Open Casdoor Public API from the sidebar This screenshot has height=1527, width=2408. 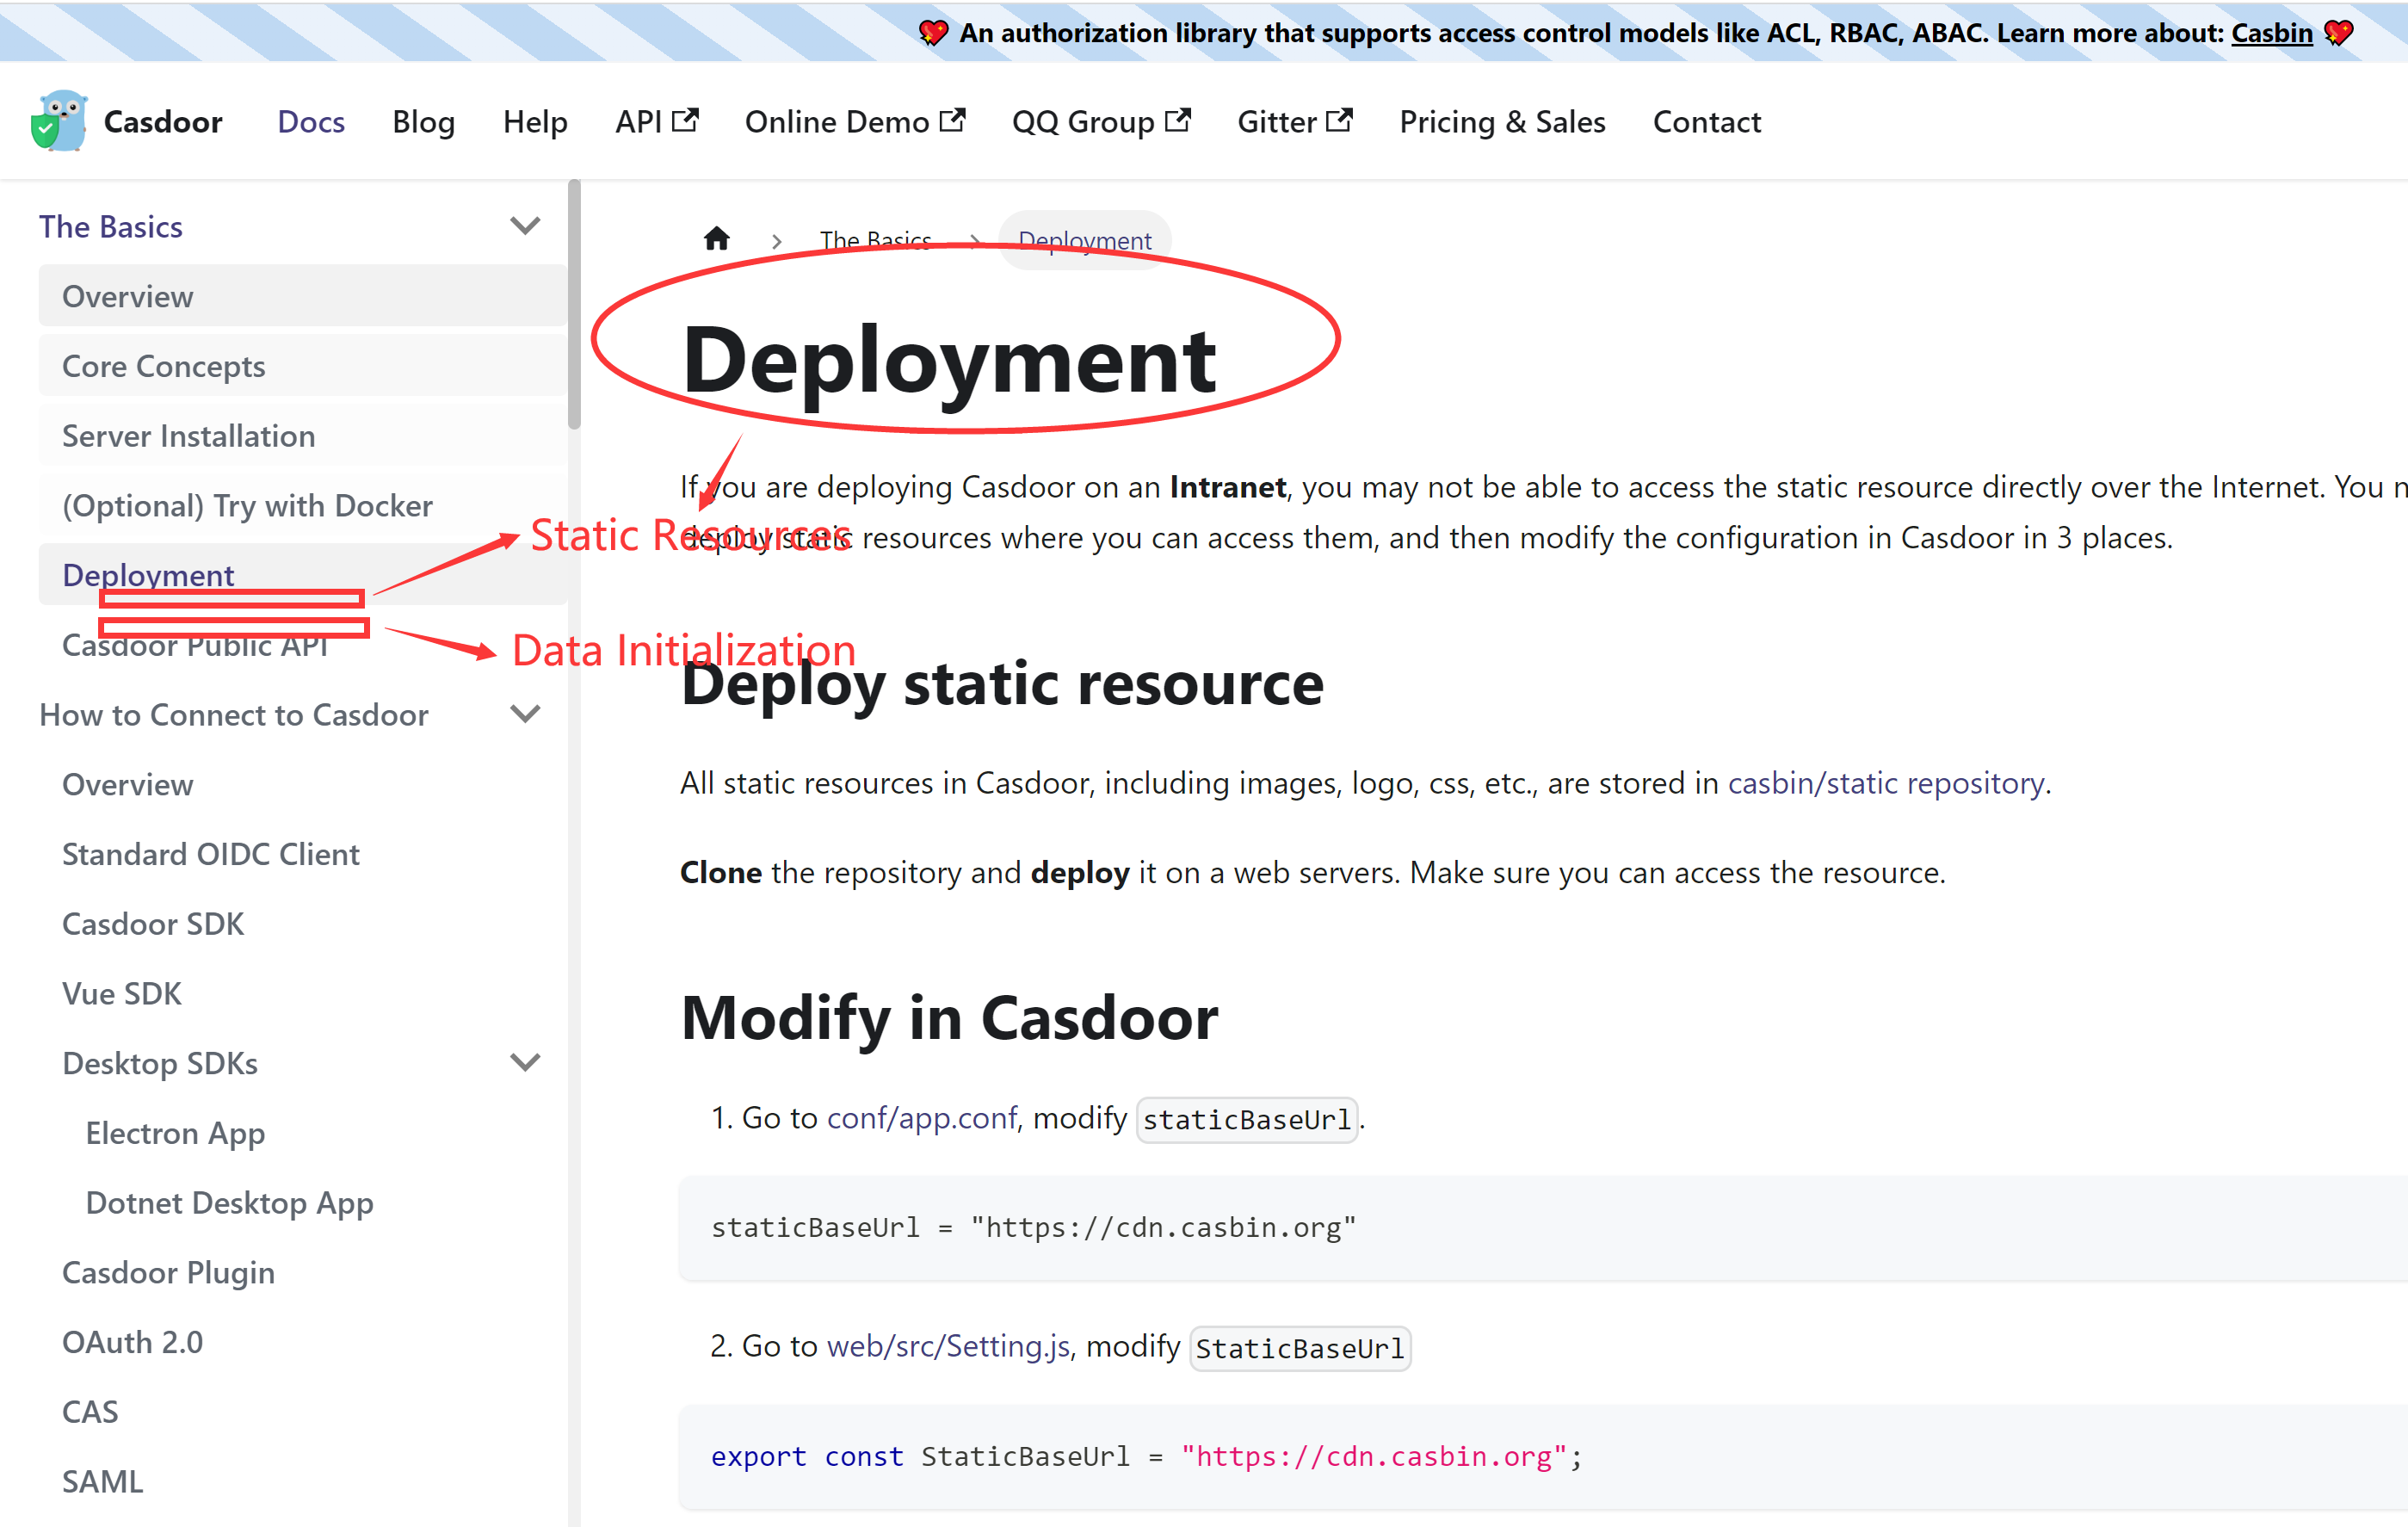[x=197, y=644]
